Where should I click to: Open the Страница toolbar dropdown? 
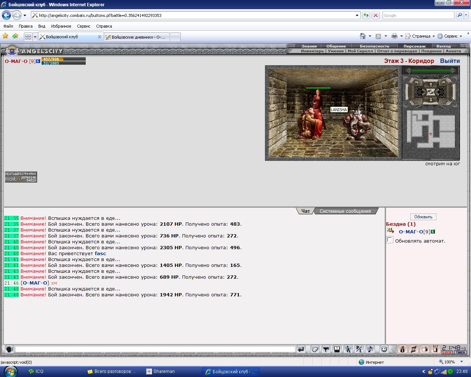(420, 36)
